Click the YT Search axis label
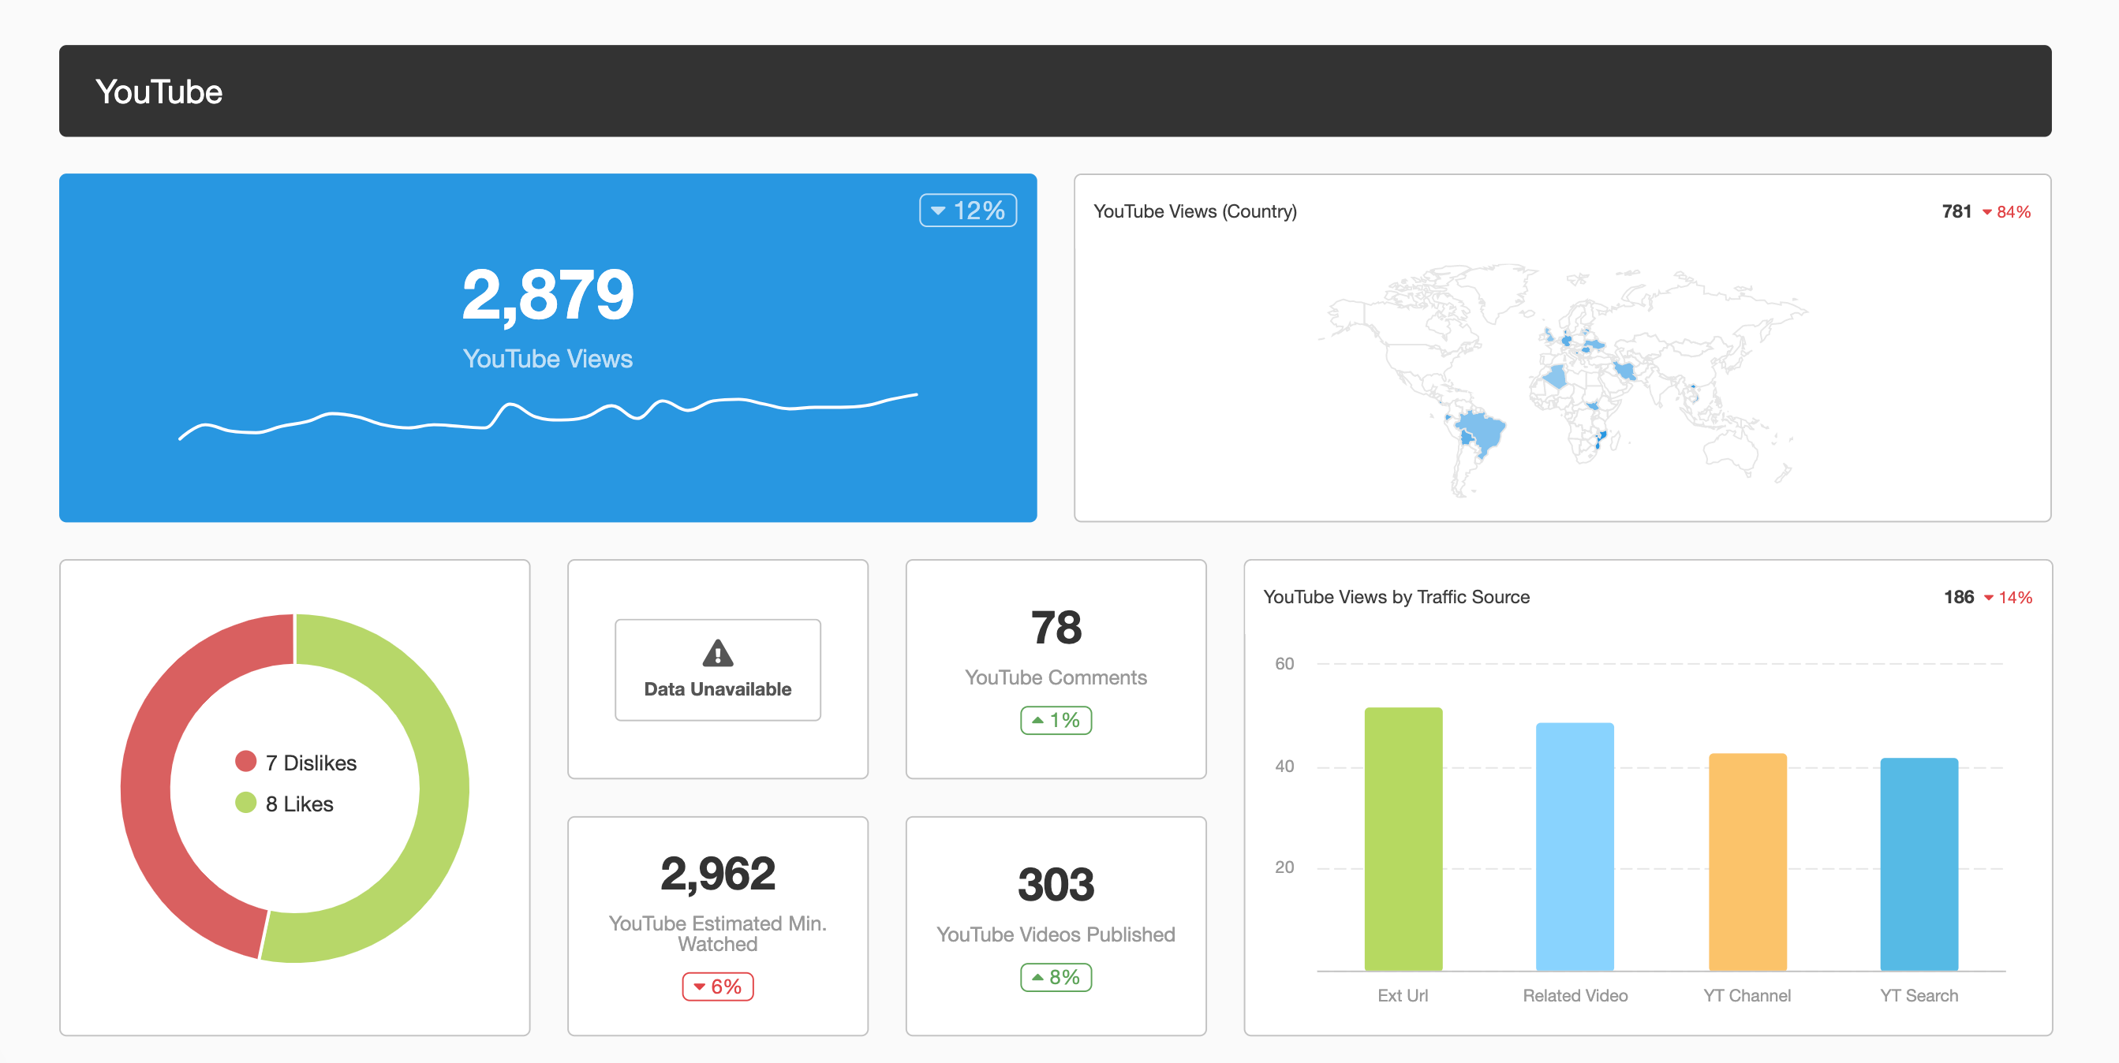 pos(1919,996)
